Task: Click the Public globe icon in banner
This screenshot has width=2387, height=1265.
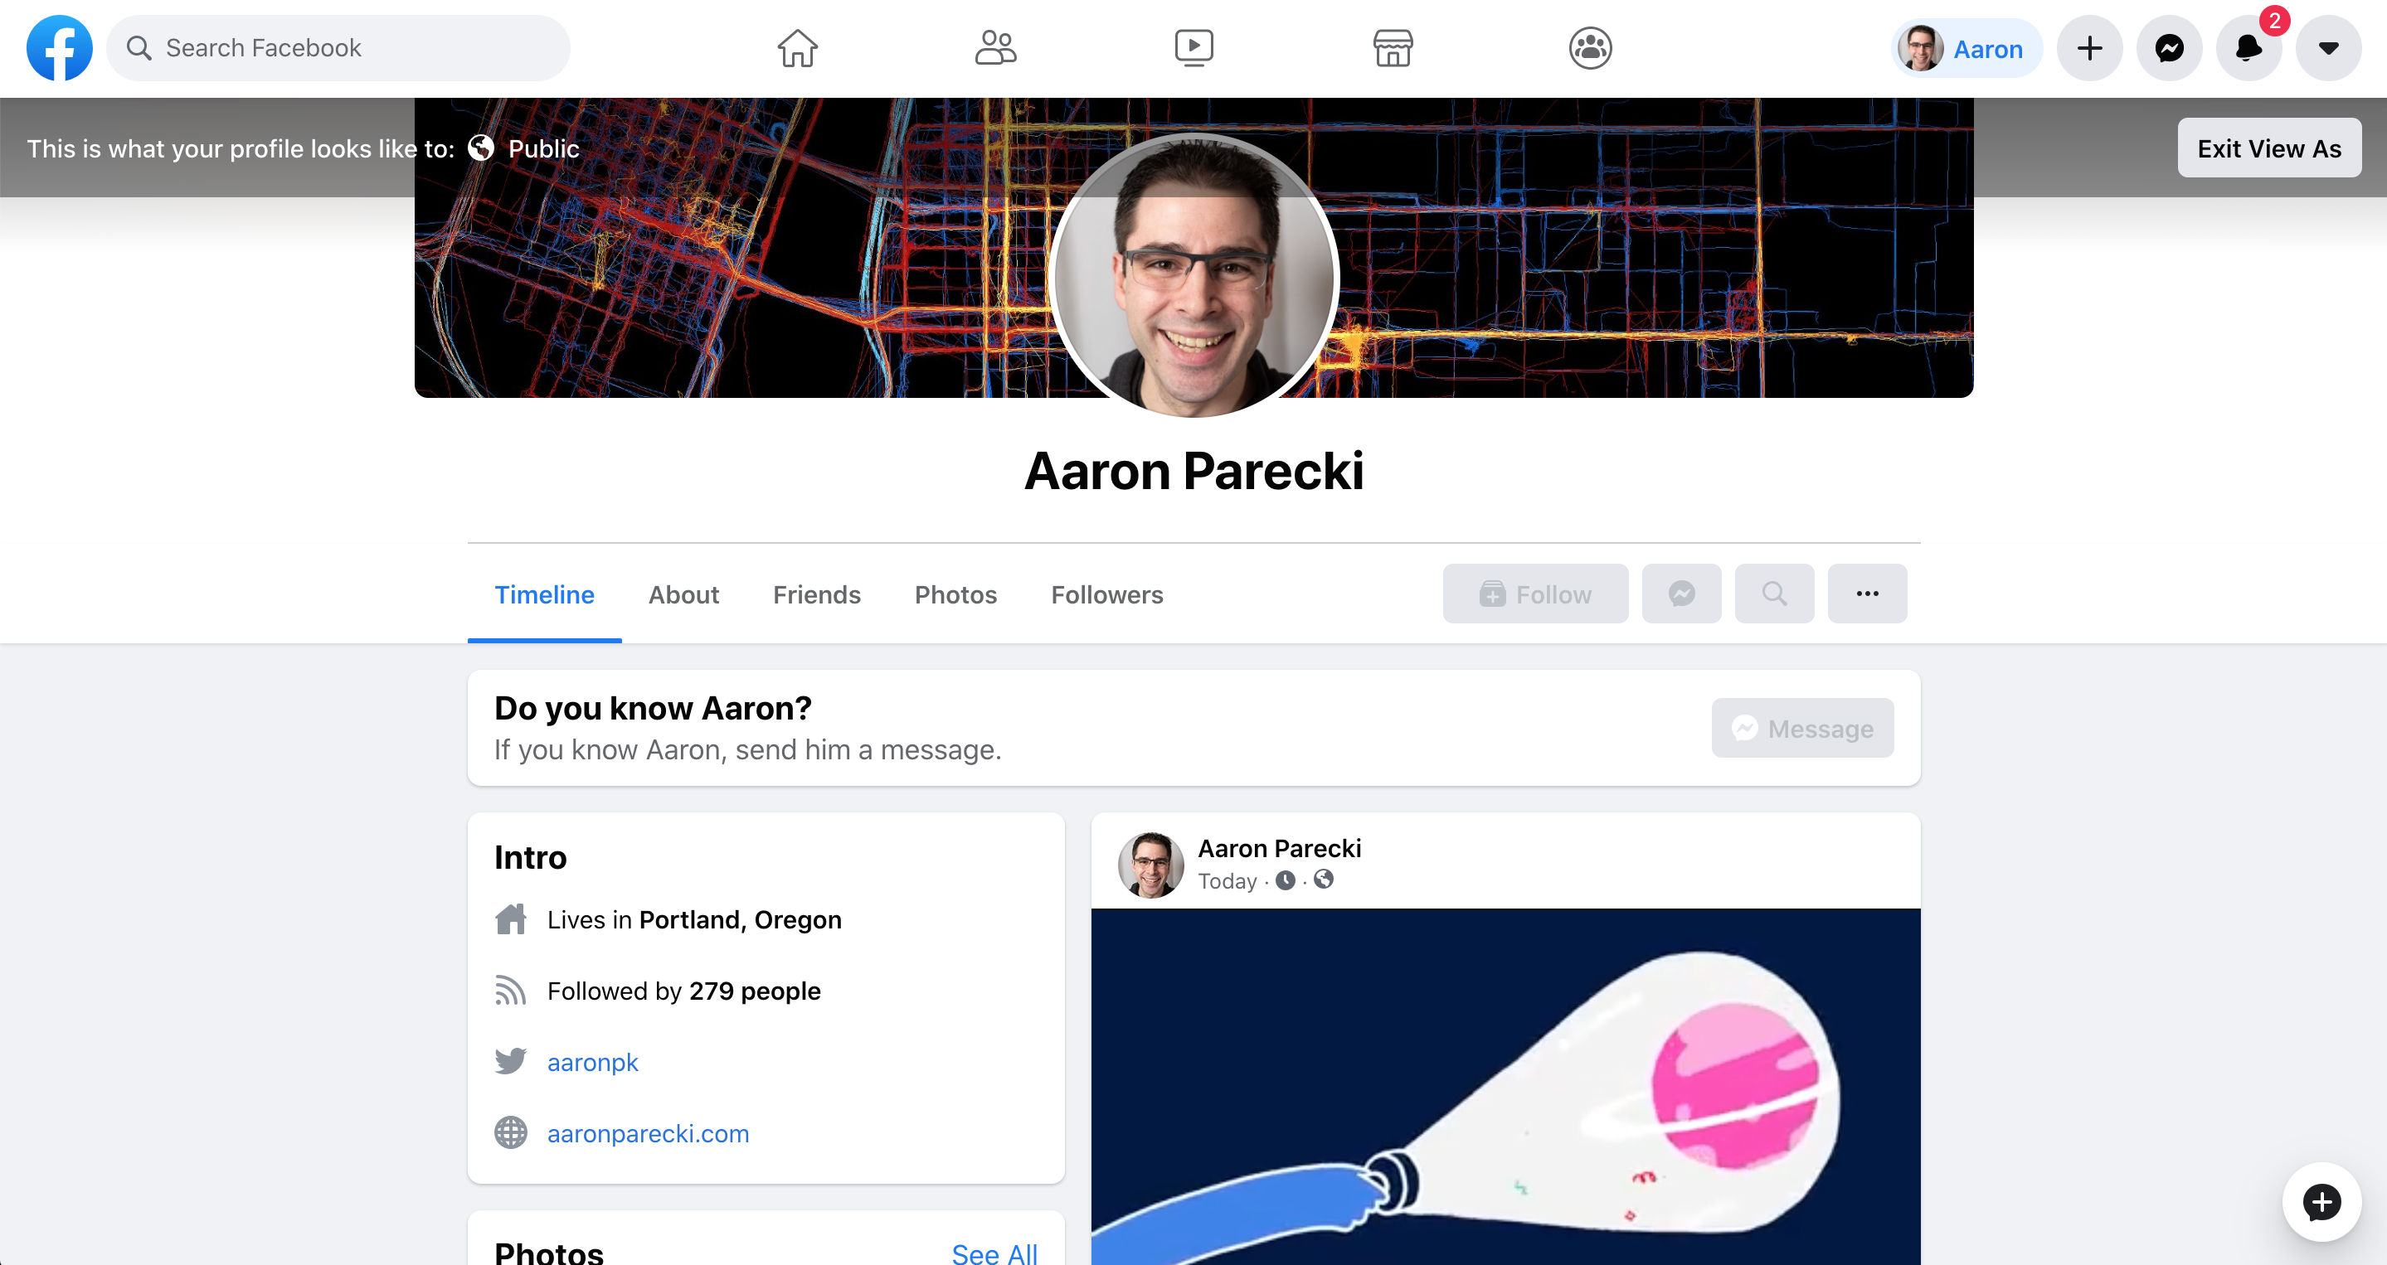Action: 481,148
